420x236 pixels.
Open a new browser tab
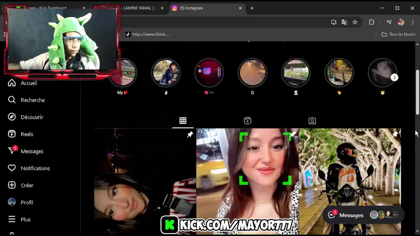(x=252, y=8)
